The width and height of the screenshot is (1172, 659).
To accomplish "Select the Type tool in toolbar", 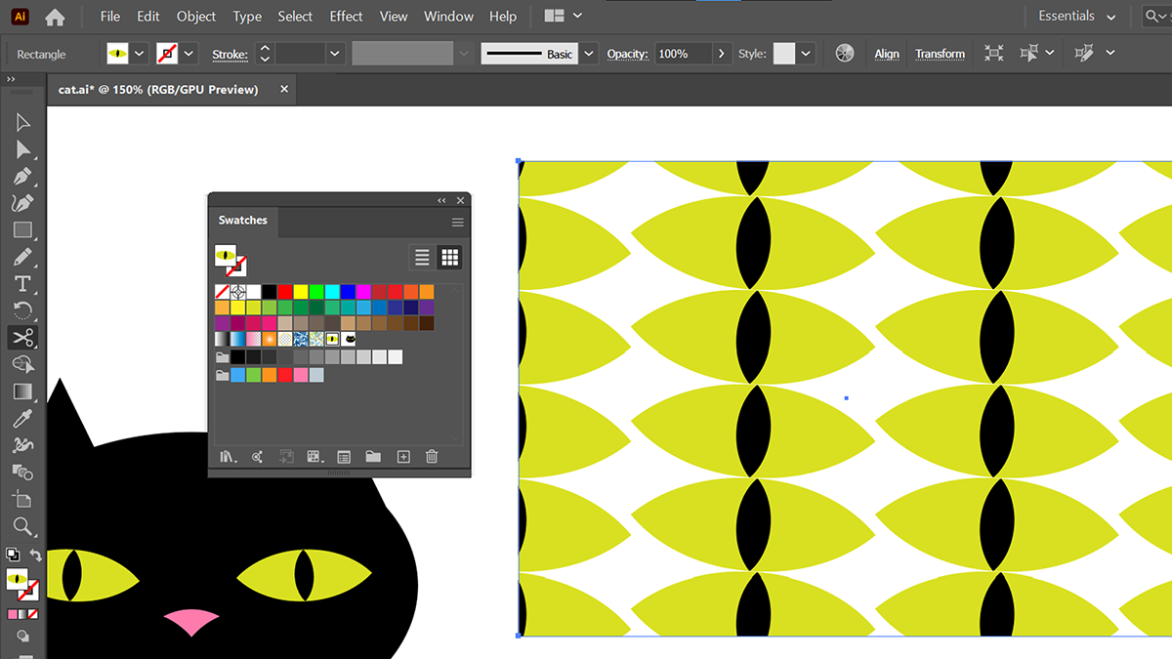I will tap(22, 284).
